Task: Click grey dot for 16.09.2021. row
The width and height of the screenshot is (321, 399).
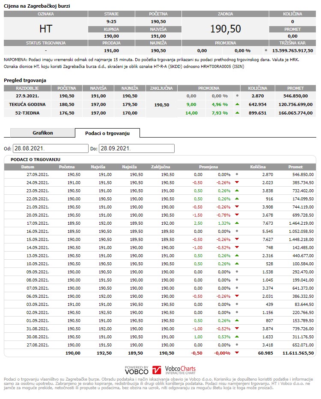Action: (237, 231)
